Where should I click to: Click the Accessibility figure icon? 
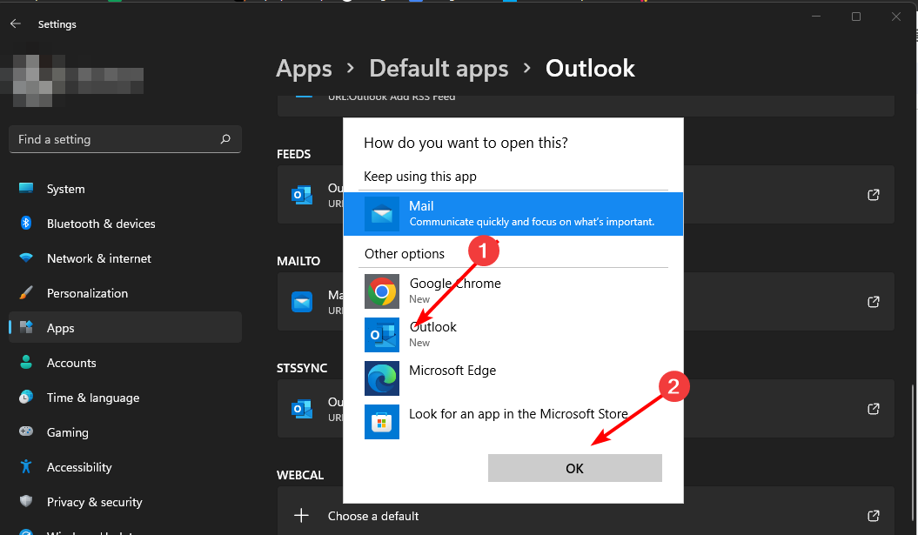(x=26, y=466)
